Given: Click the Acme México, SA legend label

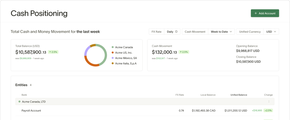Looking at the screenshot, I should [x=126, y=58].
